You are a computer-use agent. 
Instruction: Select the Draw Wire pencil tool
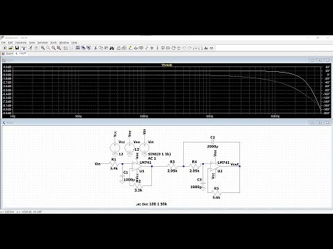point(130,48)
